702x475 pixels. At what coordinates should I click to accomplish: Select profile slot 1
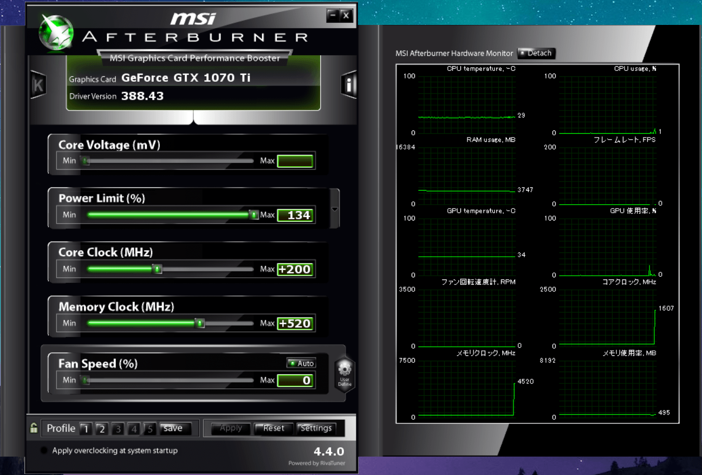(85, 429)
